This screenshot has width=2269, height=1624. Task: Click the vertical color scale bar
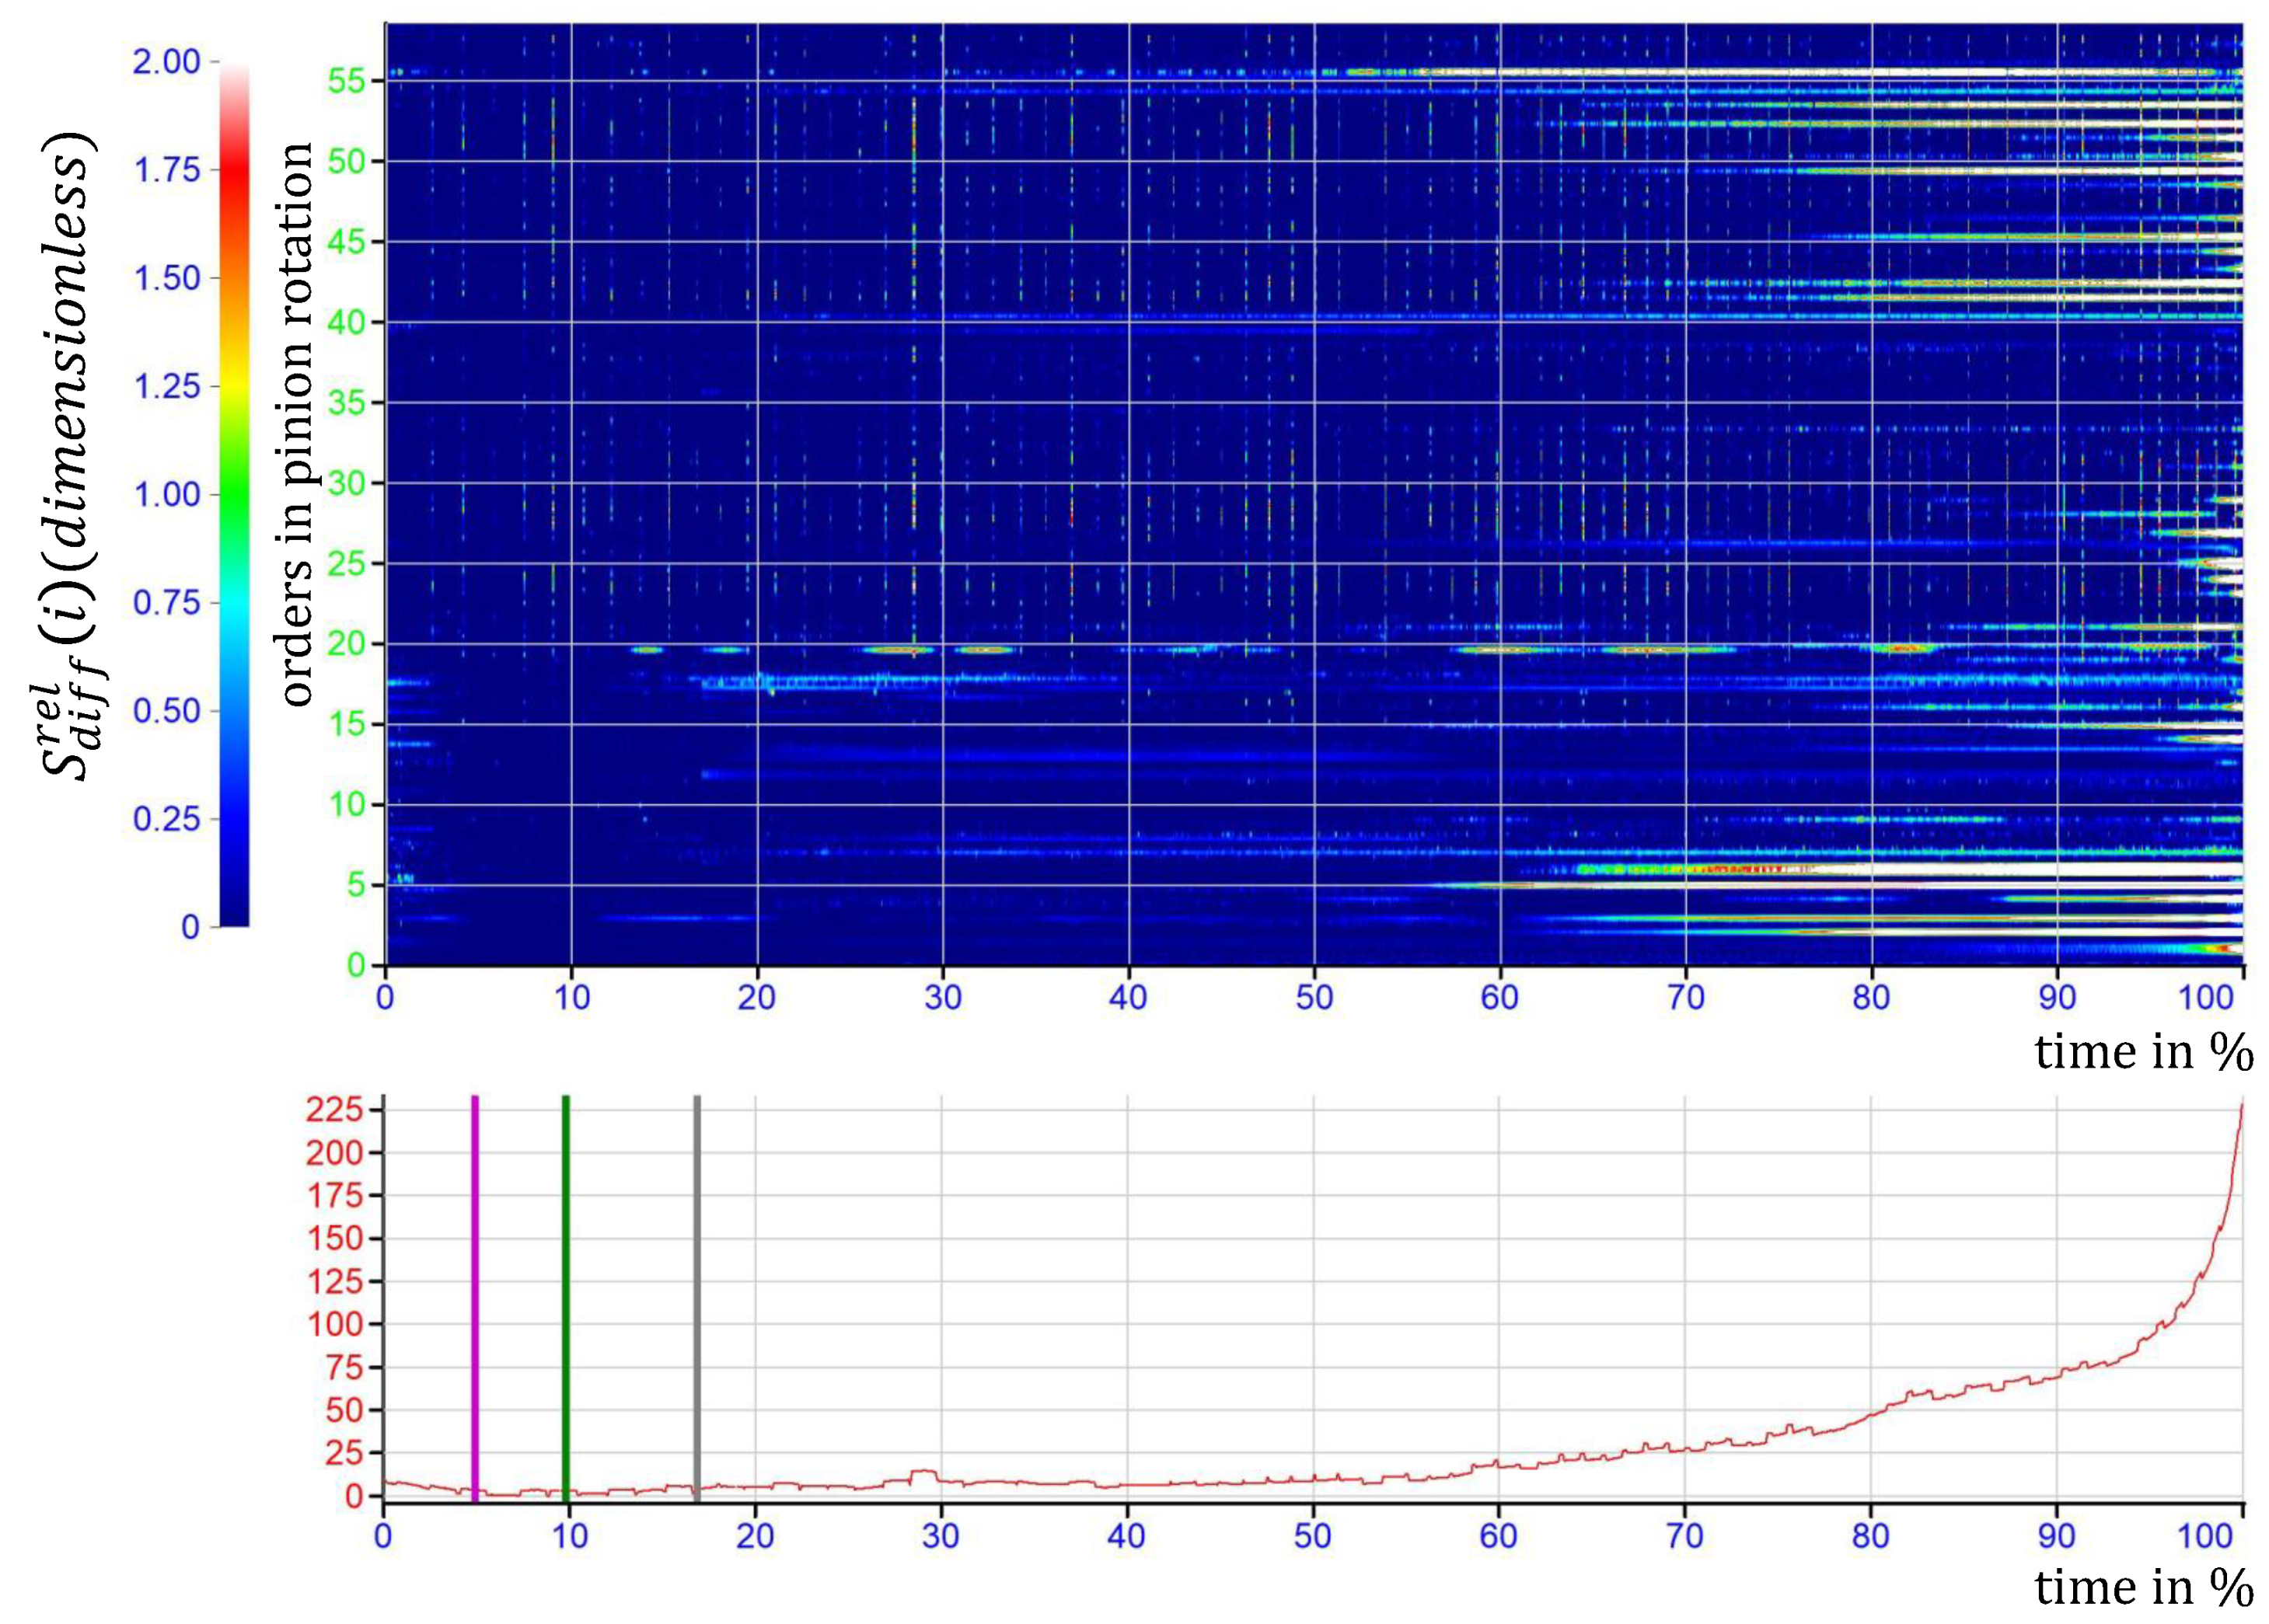pos(234,496)
